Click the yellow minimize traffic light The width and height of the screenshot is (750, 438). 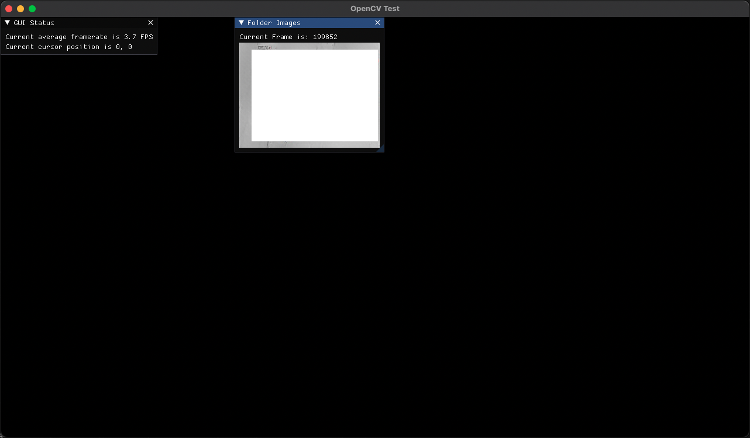pos(20,8)
